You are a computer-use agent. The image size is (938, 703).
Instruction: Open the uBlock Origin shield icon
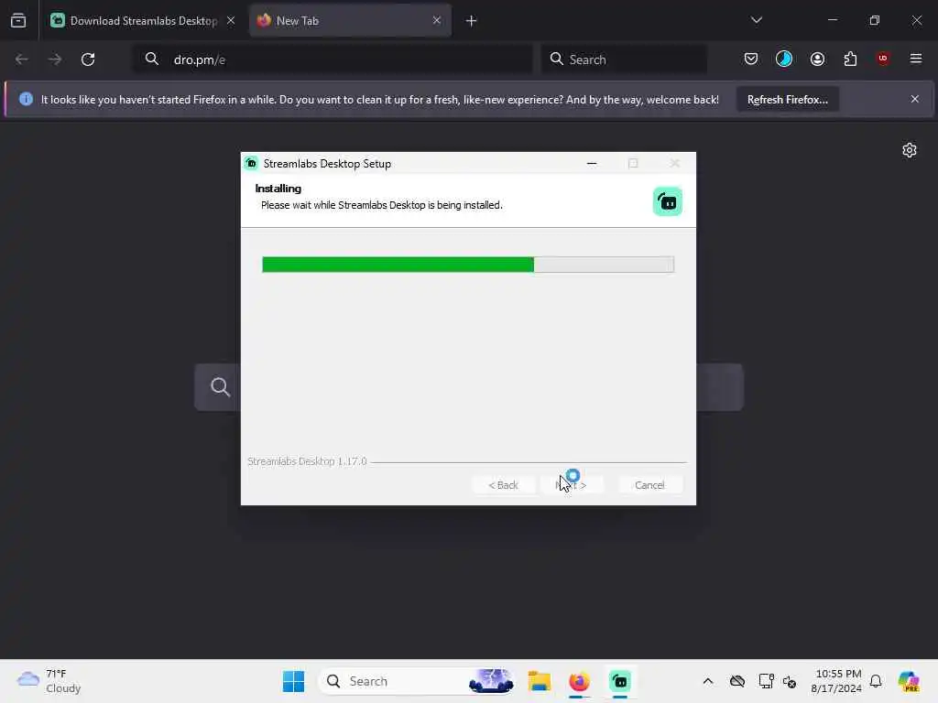pyautogui.click(x=883, y=59)
